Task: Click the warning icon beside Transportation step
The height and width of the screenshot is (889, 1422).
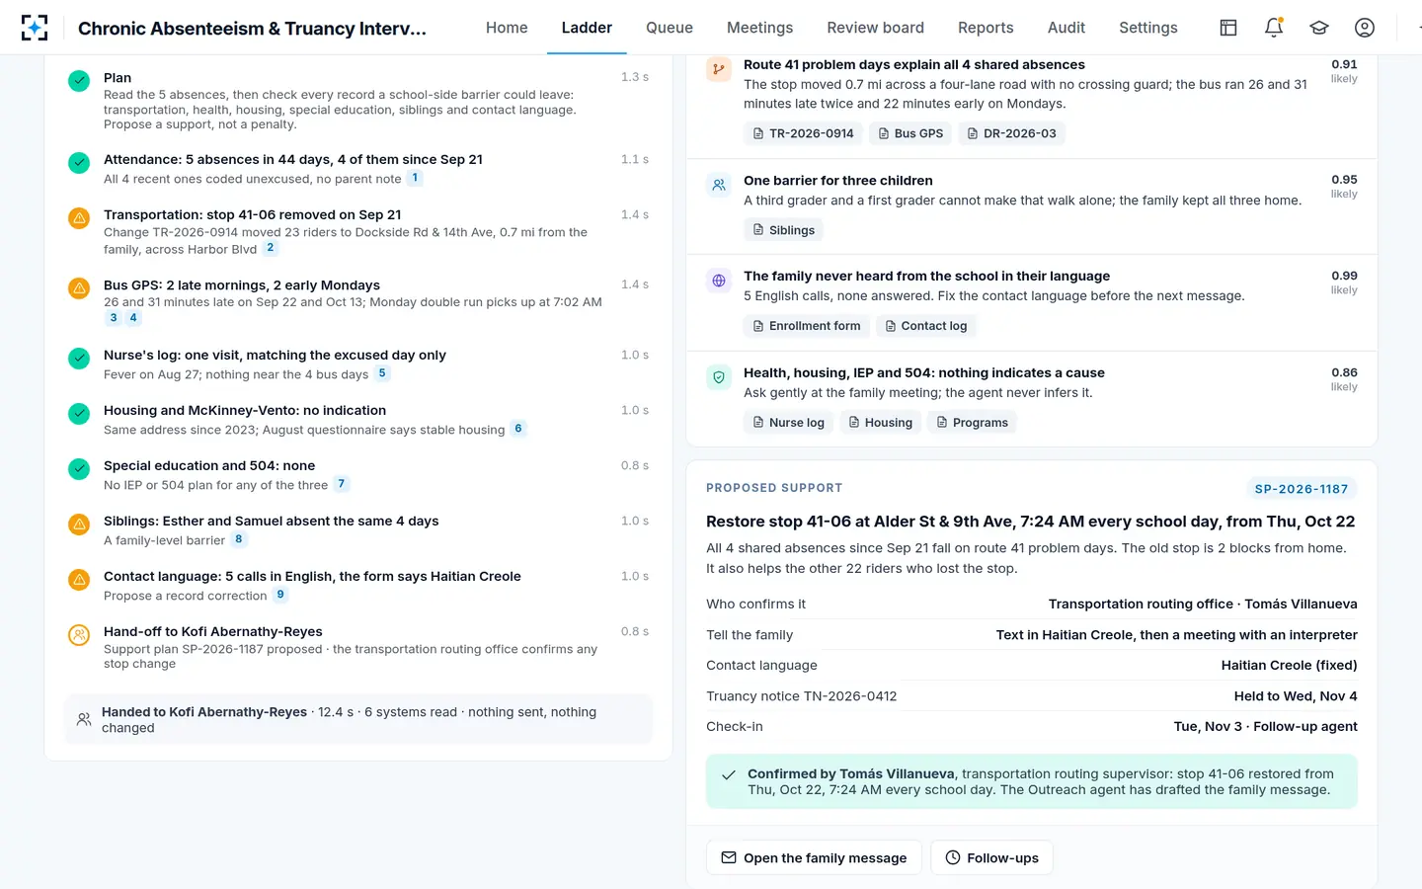Action: point(79,217)
